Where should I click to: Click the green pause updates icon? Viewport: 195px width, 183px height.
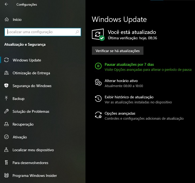(x=98, y=66)
